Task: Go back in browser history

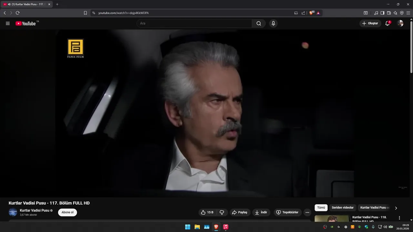Action: [x=5, y=13]
